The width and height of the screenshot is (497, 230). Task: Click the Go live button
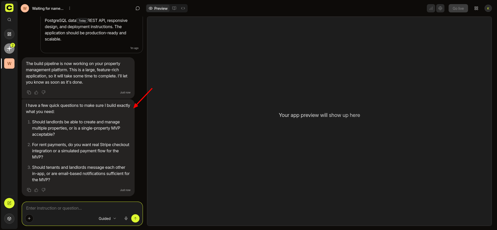[x=458, y=8]
